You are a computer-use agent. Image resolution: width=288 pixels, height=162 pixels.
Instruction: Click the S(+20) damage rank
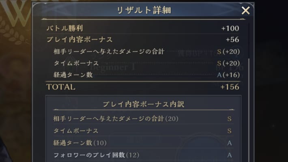click(228, 52)
